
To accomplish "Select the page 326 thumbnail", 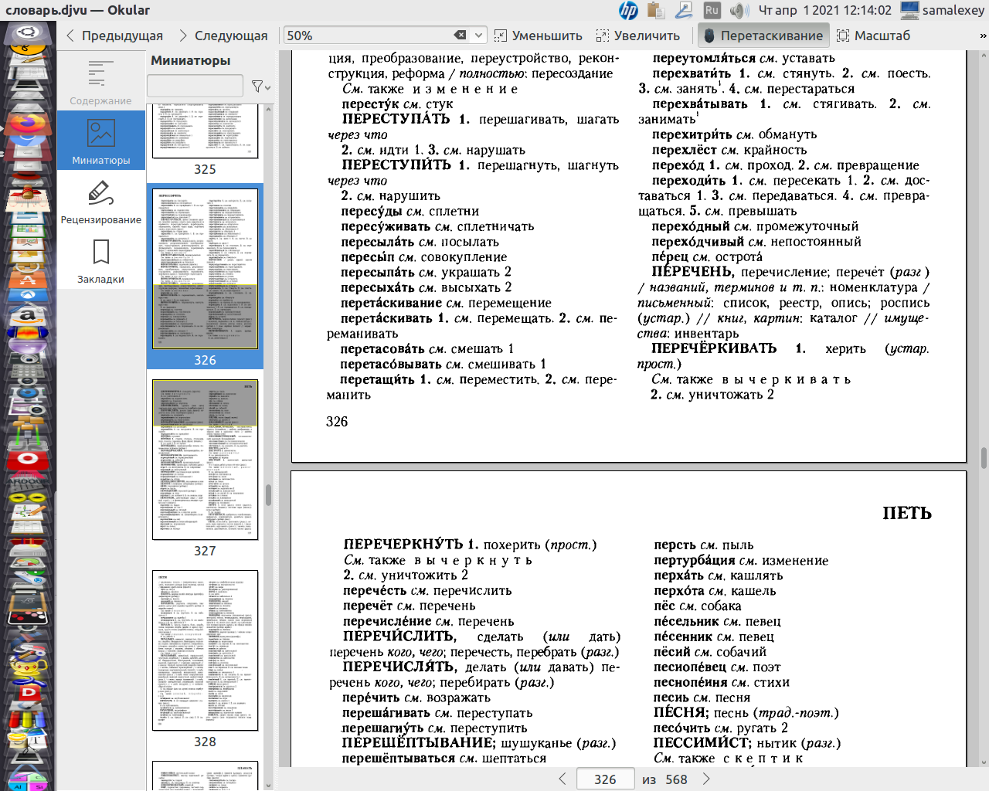I will pyautogui.click(x=205, y=275).
